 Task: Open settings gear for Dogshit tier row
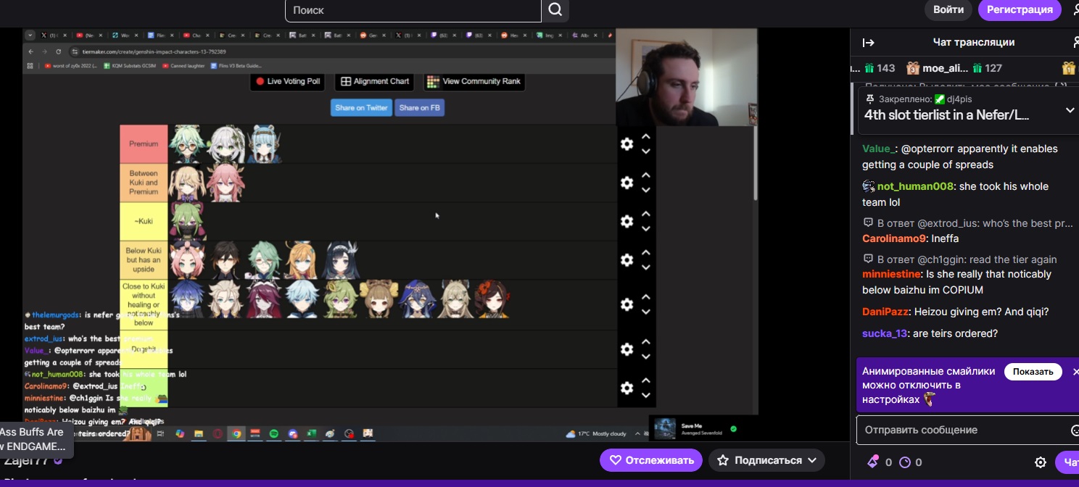pyautogui.click(x=627, y=349)
